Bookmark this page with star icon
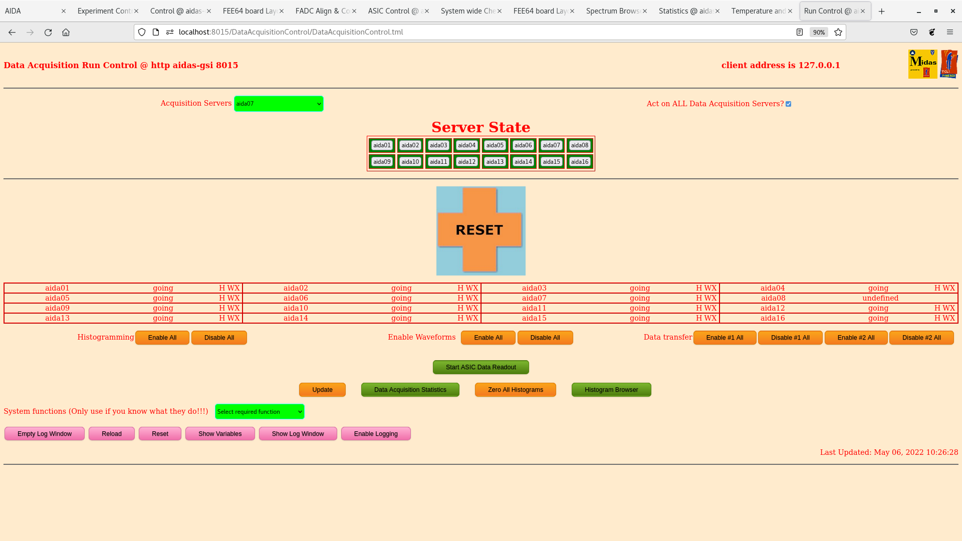This screenshot has width=962, height=541. pyautogui.click(x=838, y=32)
